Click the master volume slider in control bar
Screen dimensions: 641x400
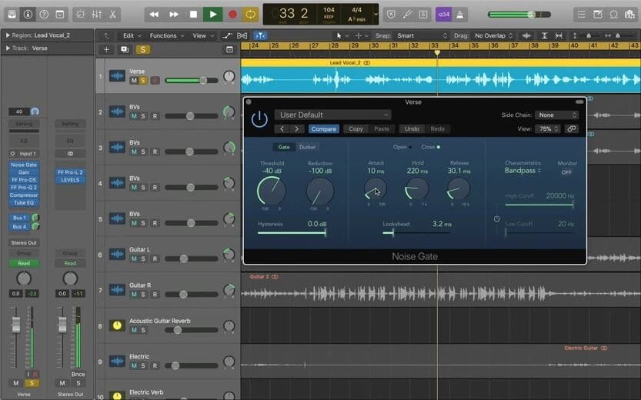coord(519,15)
